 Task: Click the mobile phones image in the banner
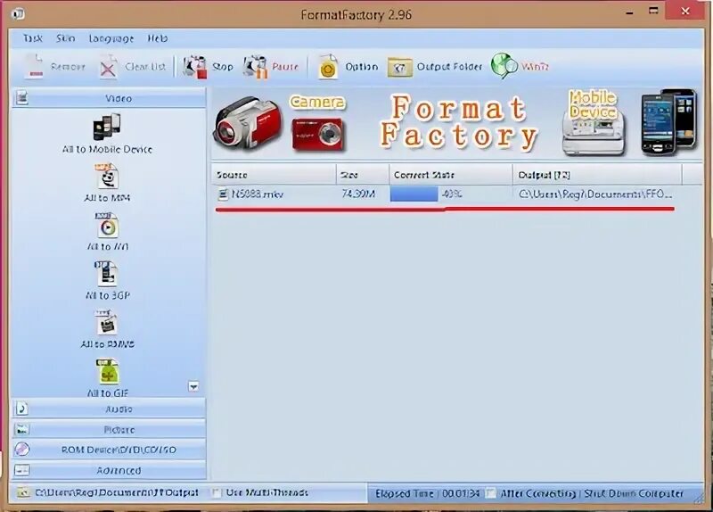(x=668, y=121)
